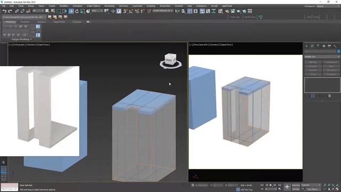Click the Render Production teapot icon

pos(239,11)
